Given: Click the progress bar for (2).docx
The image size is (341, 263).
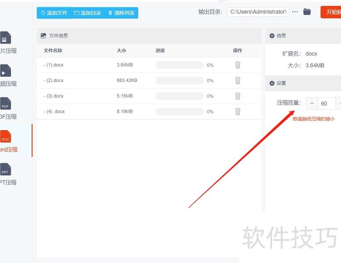Looking at the screenshot, I should point(179,80).
